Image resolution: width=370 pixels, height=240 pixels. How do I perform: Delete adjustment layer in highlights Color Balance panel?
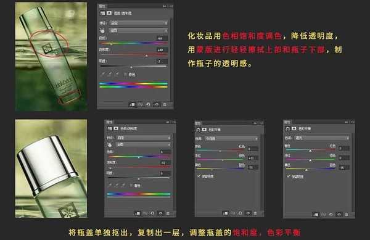[347, 215]
